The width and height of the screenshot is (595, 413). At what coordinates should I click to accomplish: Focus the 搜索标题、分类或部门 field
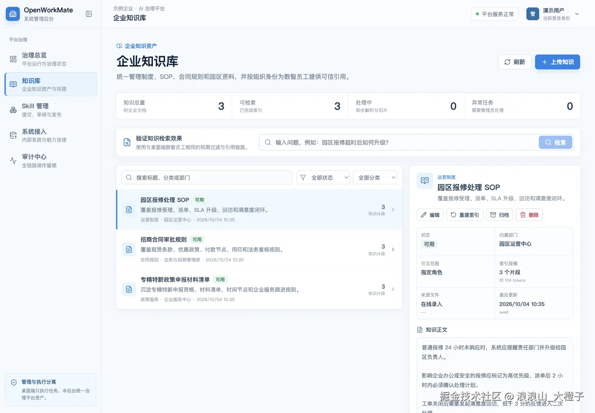[x=207, y=178]
